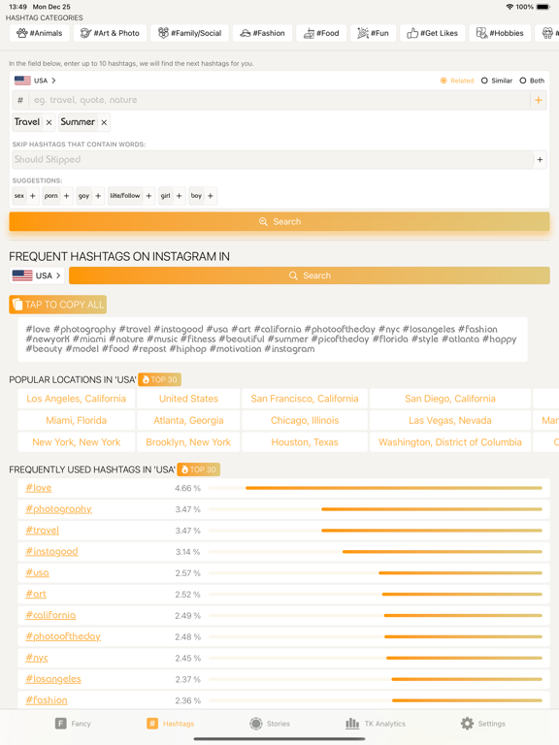Open the #fashion hashtag link in list
The image size is (559, 745).
coord(47,700)
